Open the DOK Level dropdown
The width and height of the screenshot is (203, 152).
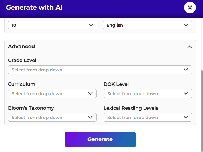point(148,94)
